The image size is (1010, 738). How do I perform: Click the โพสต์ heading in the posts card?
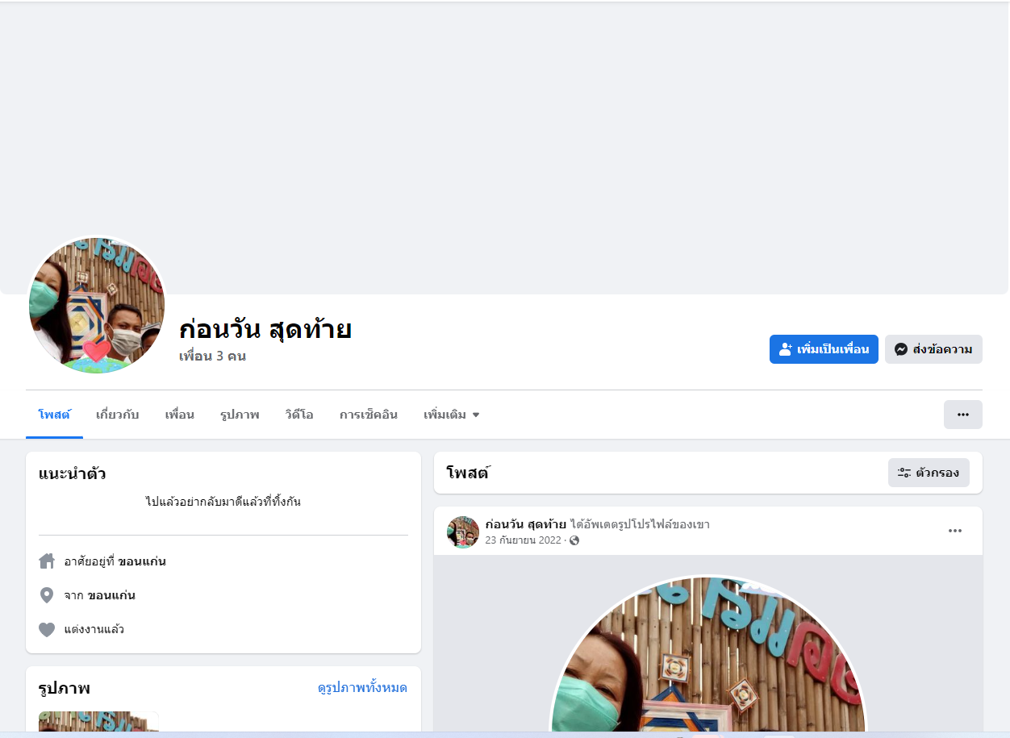(x=468, y=473)
